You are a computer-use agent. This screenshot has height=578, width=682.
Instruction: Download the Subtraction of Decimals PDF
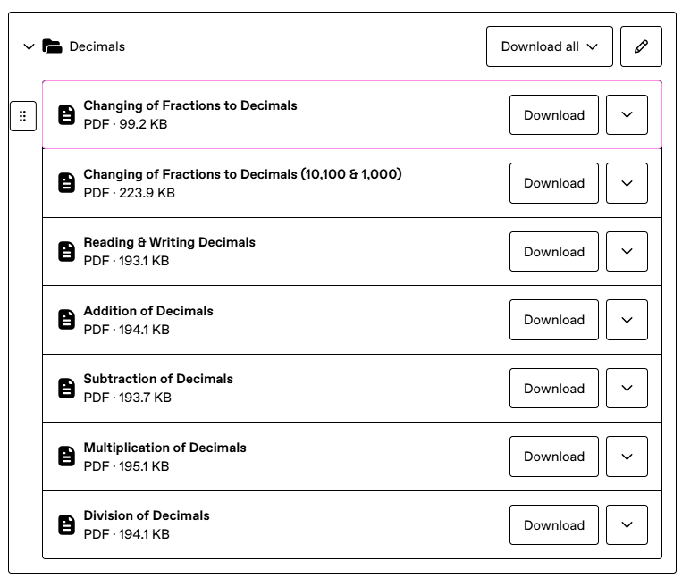(x=553, y=389)
